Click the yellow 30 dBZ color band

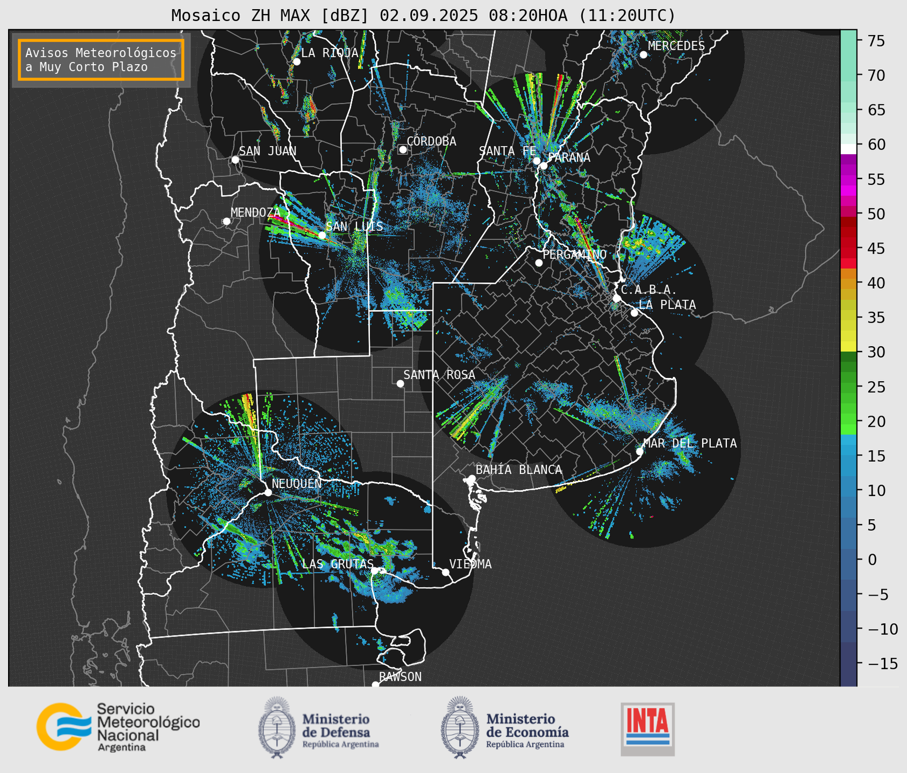(x=848, y=347)
